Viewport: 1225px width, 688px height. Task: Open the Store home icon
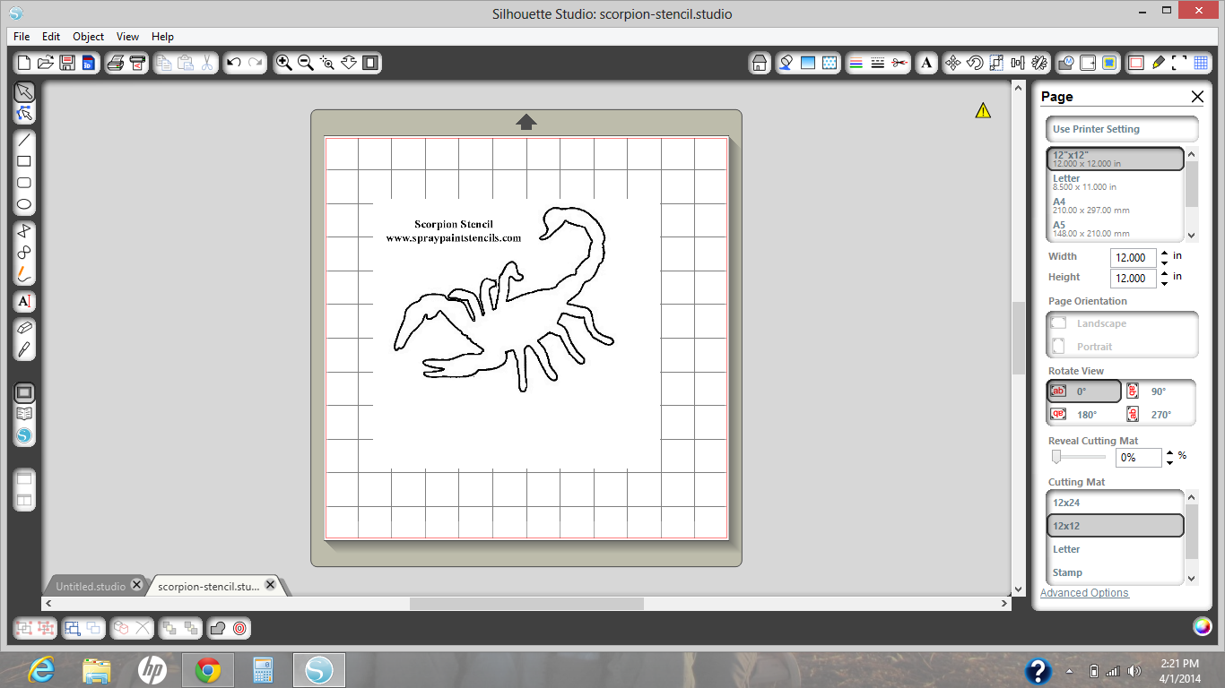[760, 63]
